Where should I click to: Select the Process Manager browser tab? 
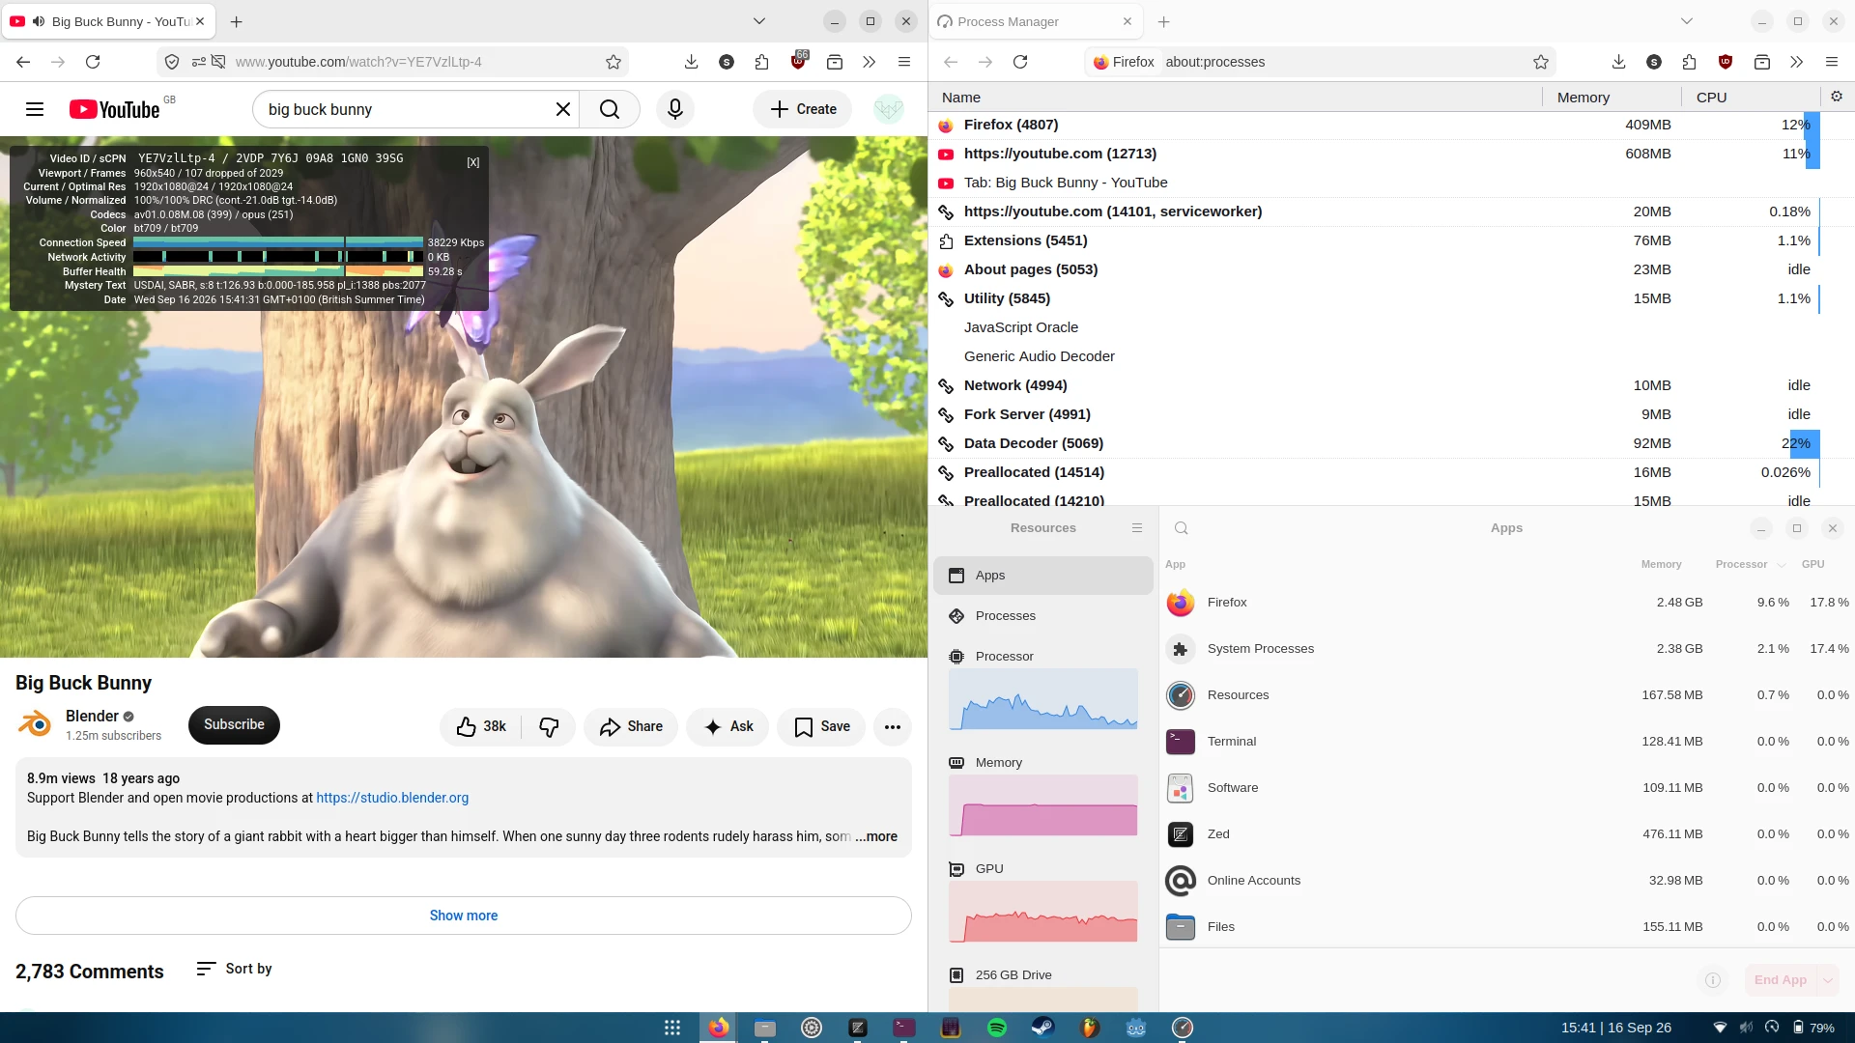[x=1036, y=21]
